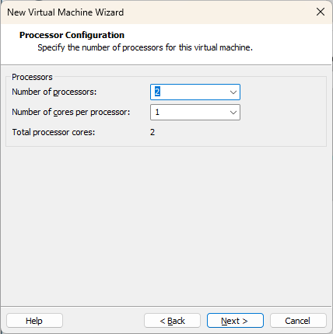Cancel the wizard
Image resolution: width=333 pixels, height=334 pixels.
298,321
